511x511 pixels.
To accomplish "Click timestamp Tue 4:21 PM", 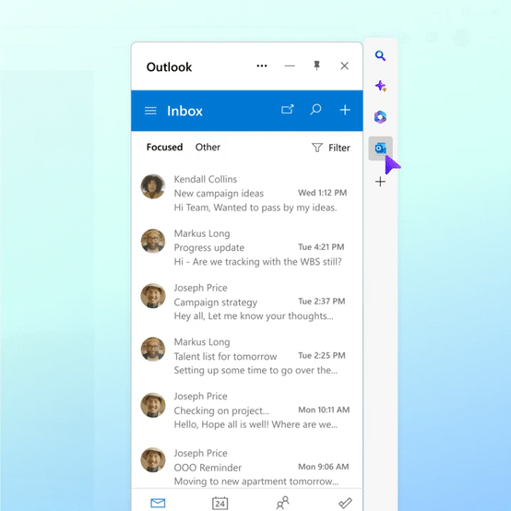I will point(321,246).
